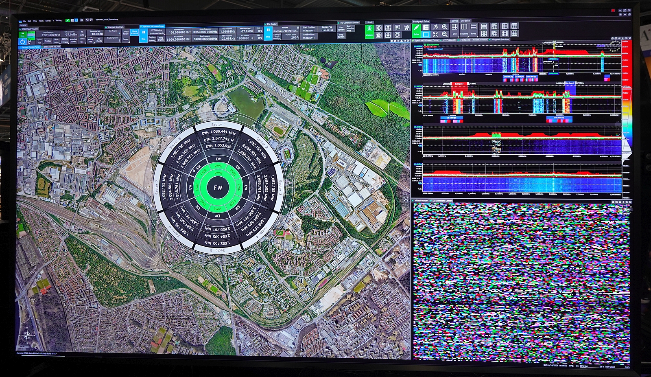This screenshot has width=651, height=377.
Task: Toggle the Copy of Max Hold trace checkbox
Action: coord(428,49)
